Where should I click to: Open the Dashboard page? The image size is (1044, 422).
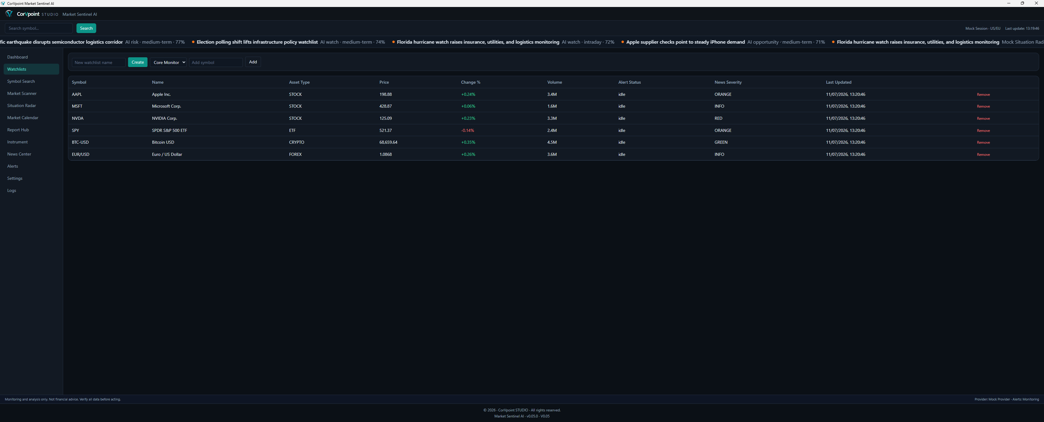(31, 57)
